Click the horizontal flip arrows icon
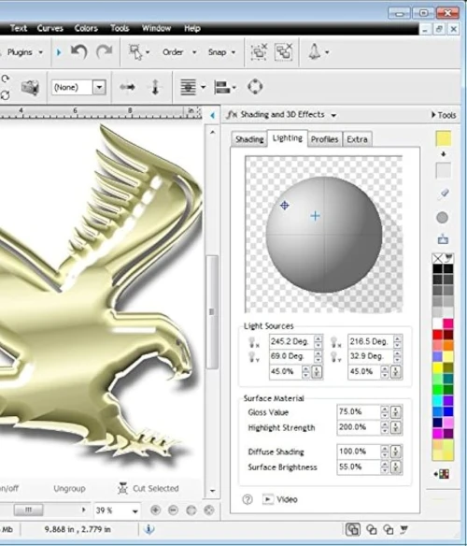The height and width of the screenshot is (546, 467). coord(127,87)
